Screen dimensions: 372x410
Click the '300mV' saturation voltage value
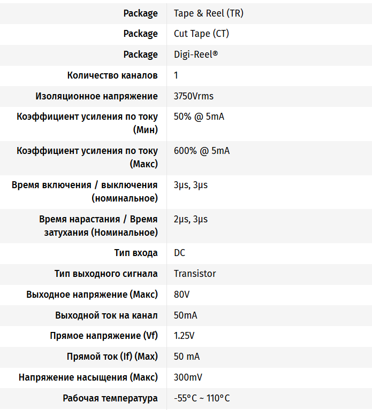(x=188, y=377)
